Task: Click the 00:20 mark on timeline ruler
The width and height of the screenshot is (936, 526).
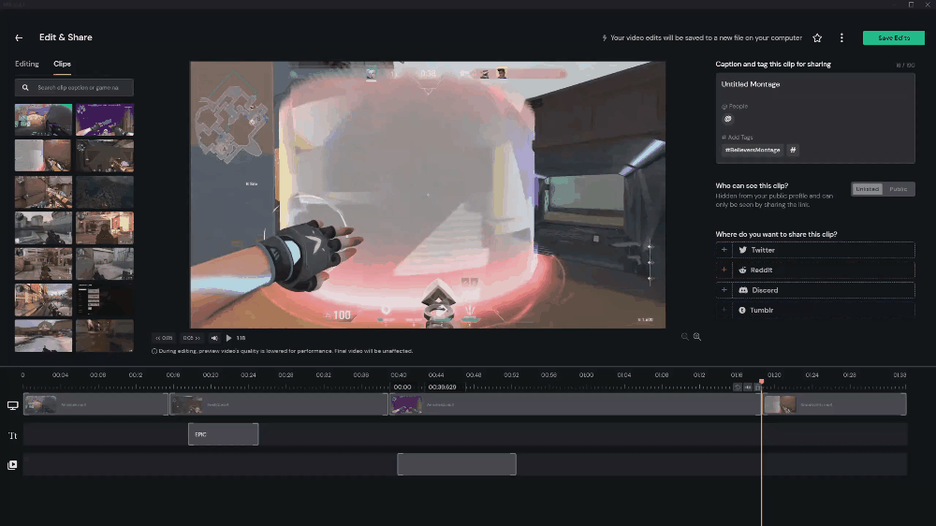Action: point(210,375)
